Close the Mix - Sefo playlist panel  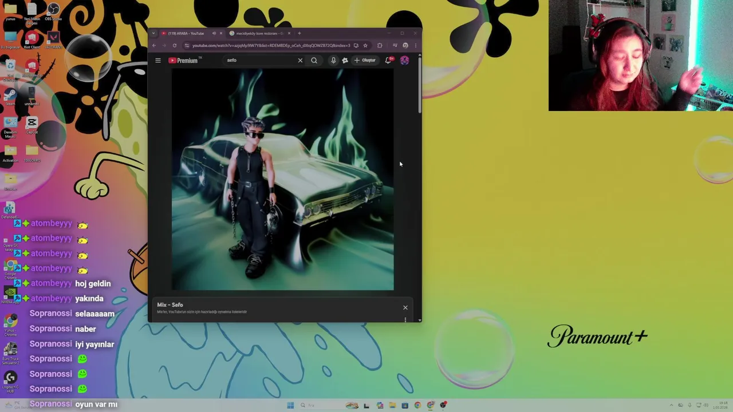(405, 307)
